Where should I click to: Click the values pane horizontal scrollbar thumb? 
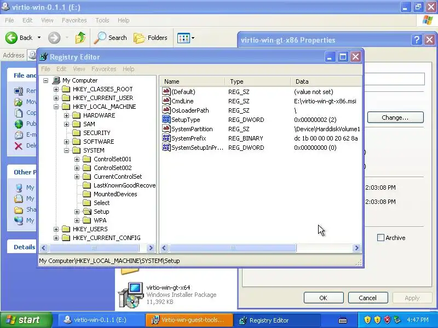click(233, 248)
